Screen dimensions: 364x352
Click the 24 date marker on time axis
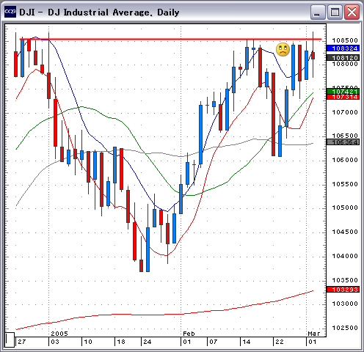click(148, 342)
